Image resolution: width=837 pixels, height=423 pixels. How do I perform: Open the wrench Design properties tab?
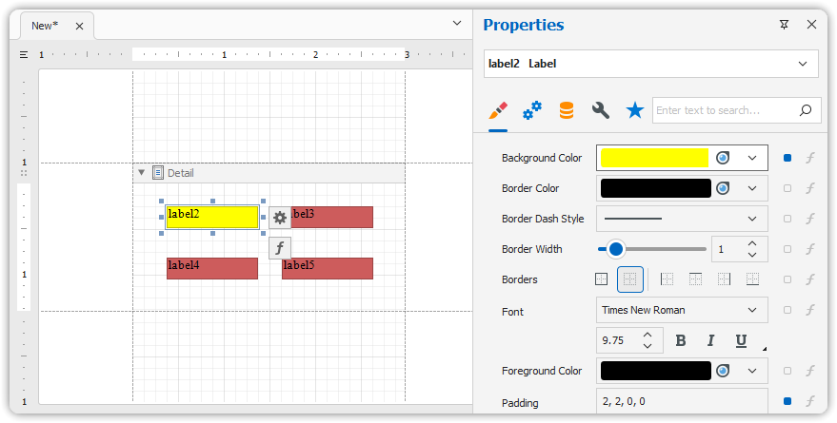click(x=600, y=110)
